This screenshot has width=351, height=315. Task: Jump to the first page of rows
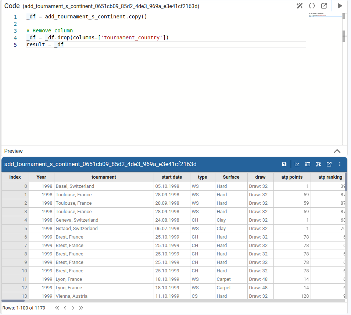[x=57, y=308]
